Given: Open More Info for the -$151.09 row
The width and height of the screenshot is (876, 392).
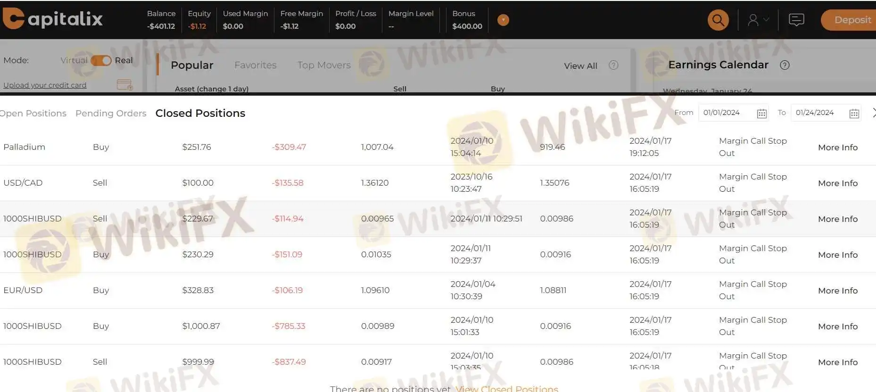Looking at the screenshot, I should click(838, 255).
